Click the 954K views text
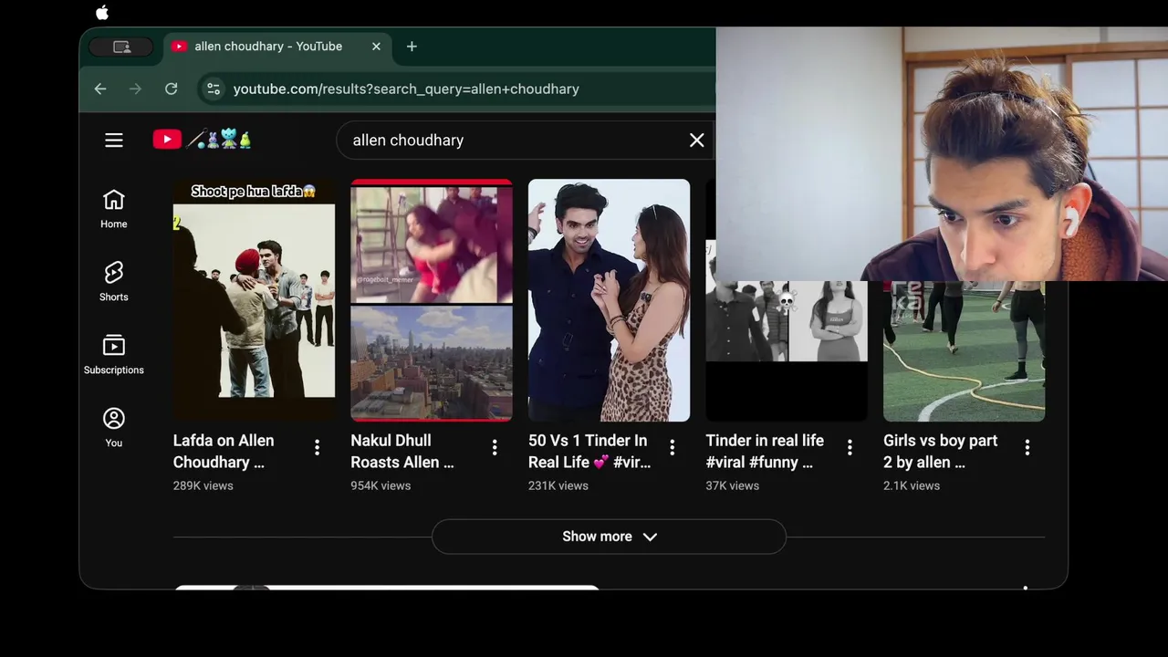 pos(381,485)
